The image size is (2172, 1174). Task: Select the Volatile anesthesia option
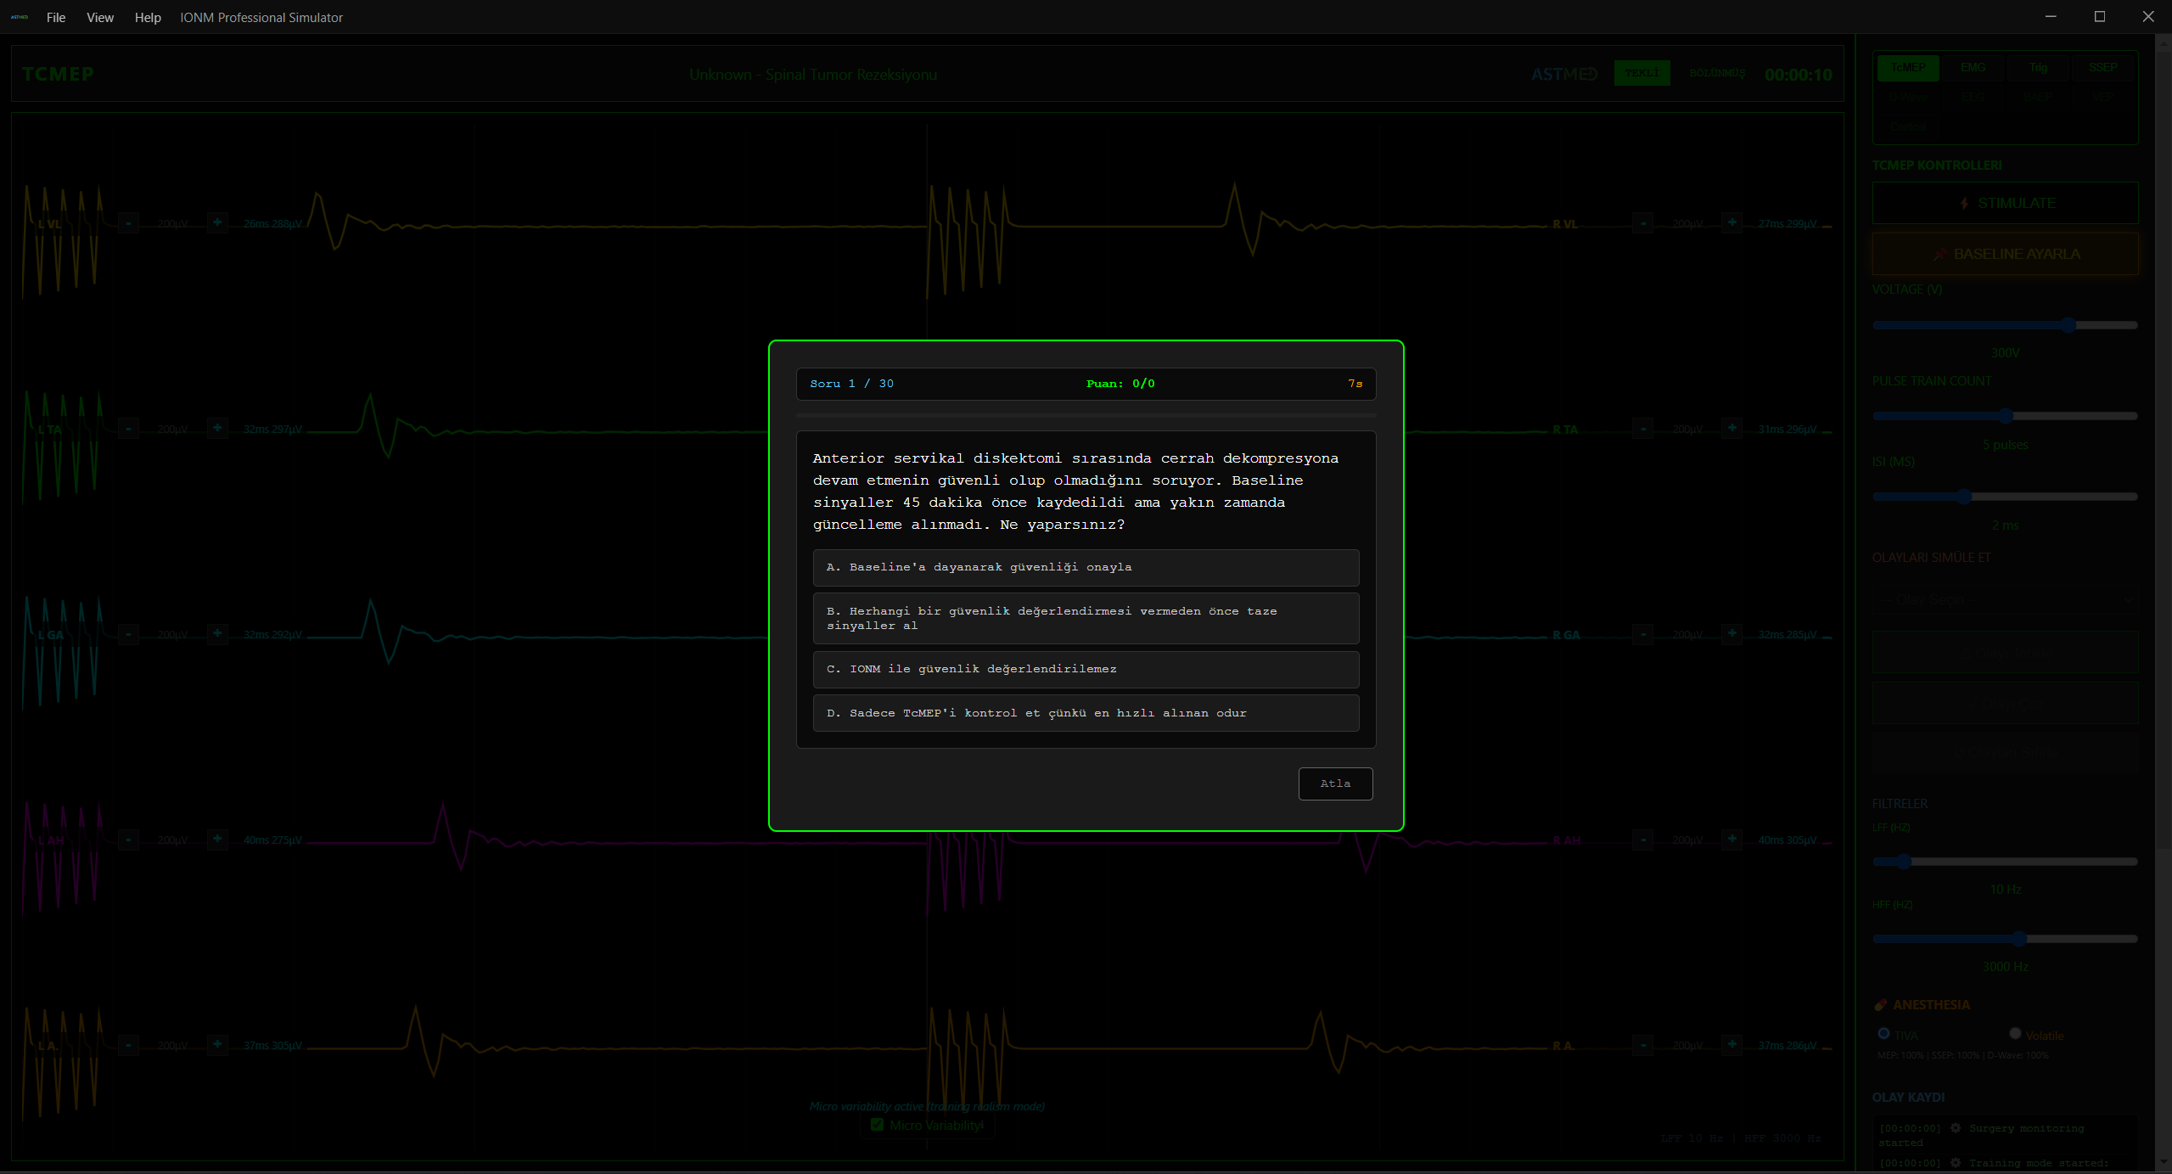pos(2015,1033)
